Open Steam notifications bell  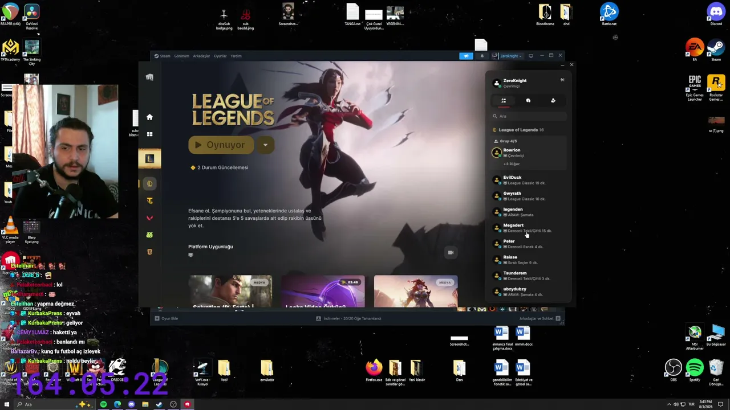coord(482,56)
